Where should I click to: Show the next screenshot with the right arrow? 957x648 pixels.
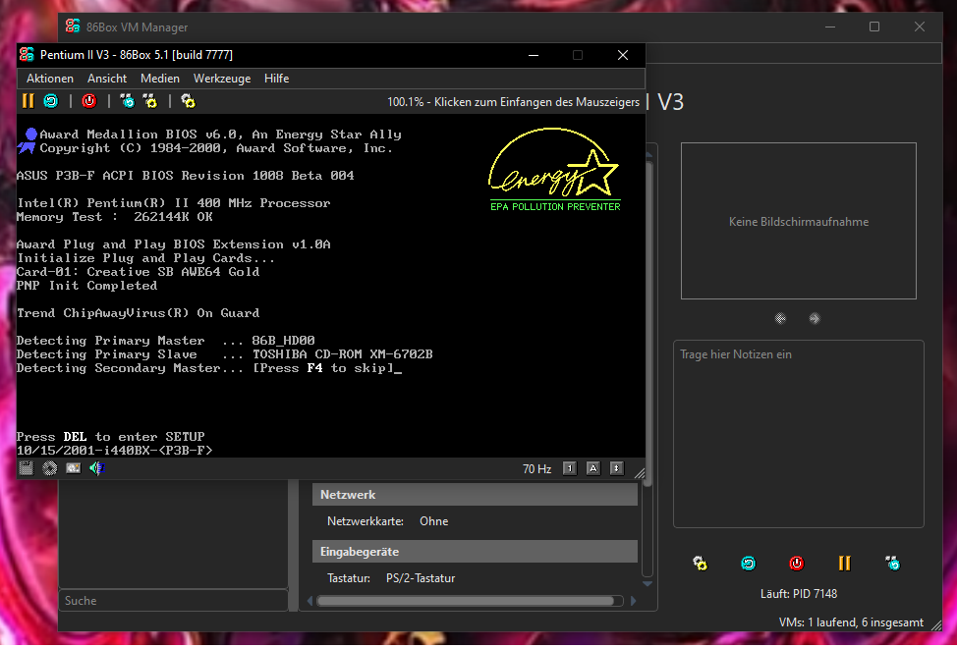click(x=815, y=319)
